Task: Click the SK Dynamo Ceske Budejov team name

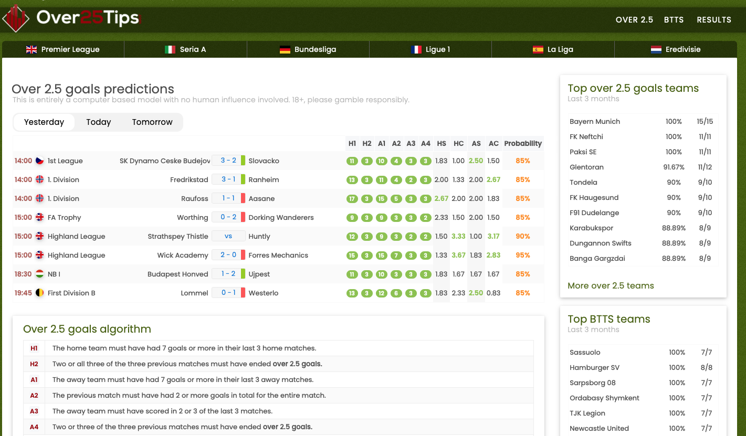Action: pos(165,161)
